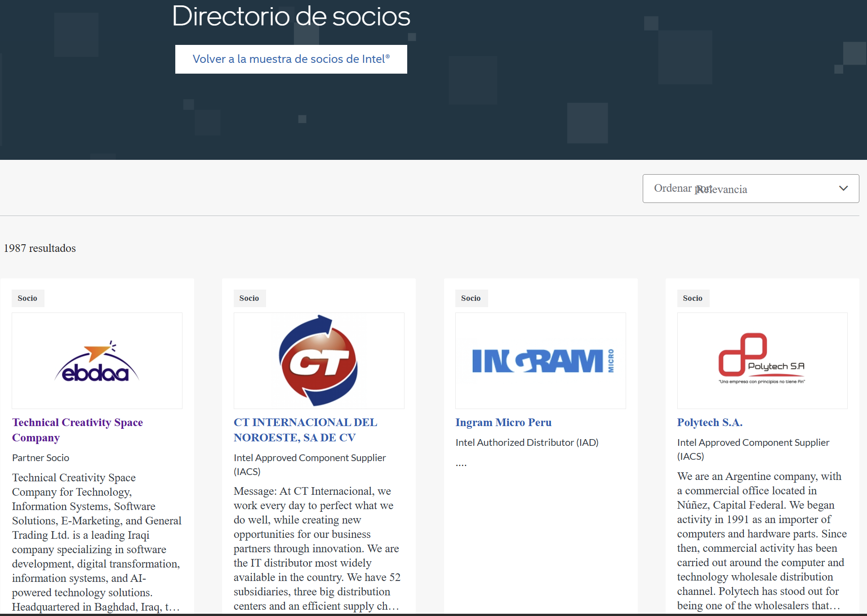Image resolution: width=867 pixels, height=616 pixels.
Task: Open Ingram Micro Peru partner link
Action: 503,422
